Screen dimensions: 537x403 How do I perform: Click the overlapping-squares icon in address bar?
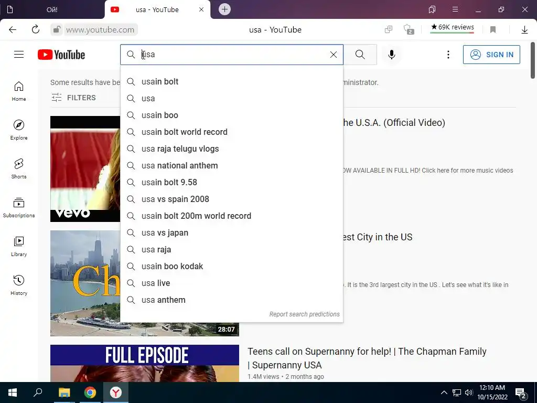(389, 29)
